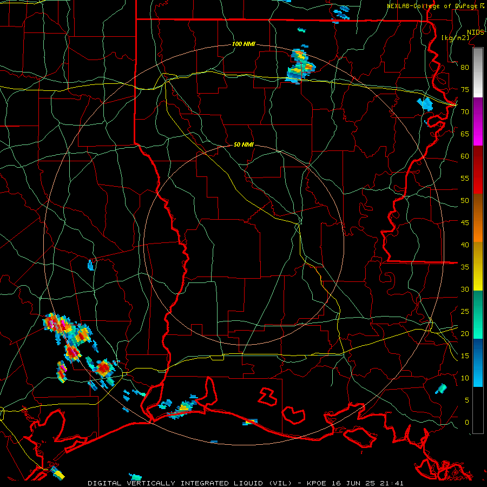Click the 50 NMI range ring label

click(243, 144)
